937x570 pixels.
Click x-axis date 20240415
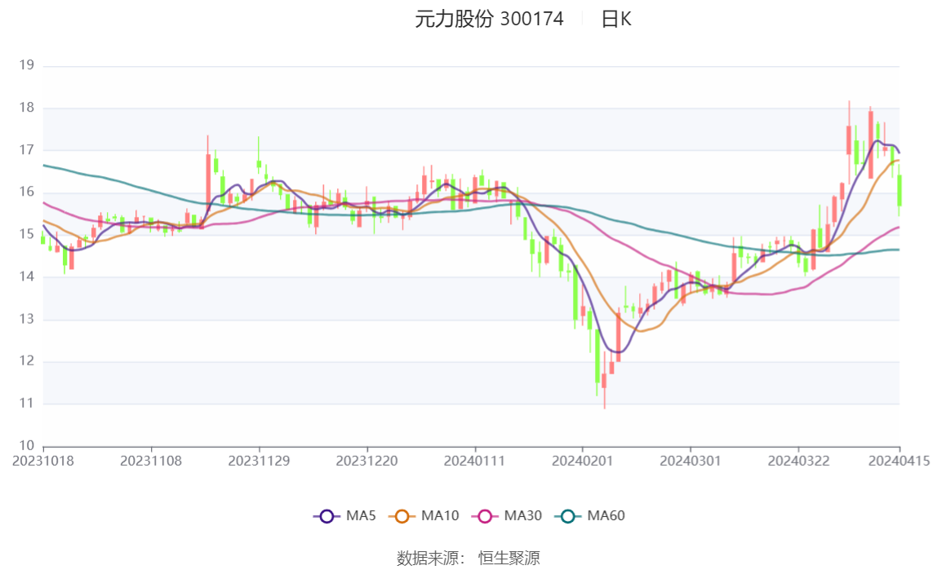tap(899, 462)
